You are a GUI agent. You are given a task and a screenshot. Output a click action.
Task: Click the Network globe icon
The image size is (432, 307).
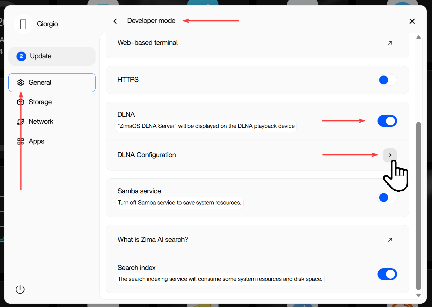(21, 121)
